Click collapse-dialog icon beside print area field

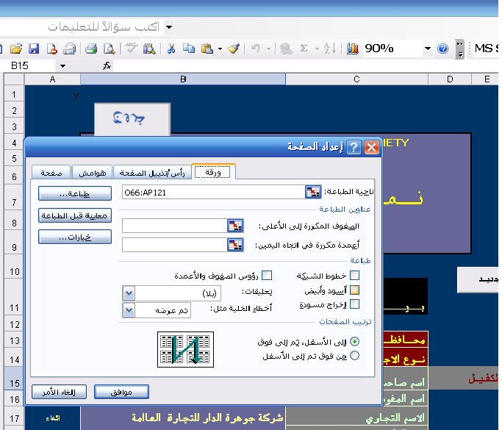click(x=313, y=192)
